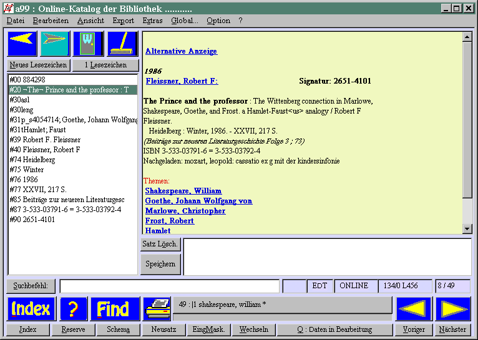
Task: Click the yellow question mark help icon
Action: [74, 309]
